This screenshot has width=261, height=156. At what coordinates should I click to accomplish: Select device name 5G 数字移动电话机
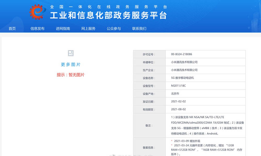pyautogui.click(x=182, y=78)
